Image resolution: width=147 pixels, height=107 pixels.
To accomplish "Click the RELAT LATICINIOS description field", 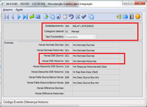I will tap(102, 26).
